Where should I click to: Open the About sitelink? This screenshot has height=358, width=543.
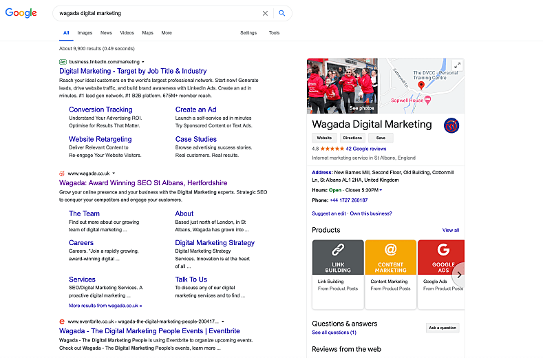(x=184, y=213)
